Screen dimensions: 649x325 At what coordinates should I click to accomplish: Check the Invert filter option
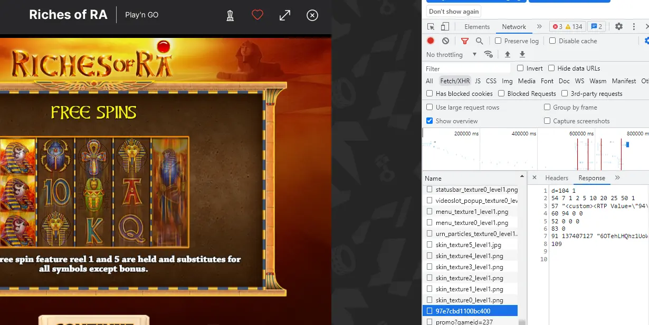click(520, 68)
